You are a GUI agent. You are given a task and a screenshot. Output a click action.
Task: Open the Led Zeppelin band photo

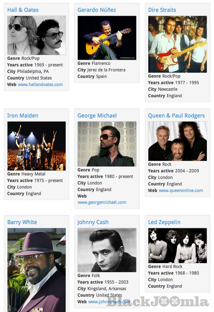click(178, 246)
